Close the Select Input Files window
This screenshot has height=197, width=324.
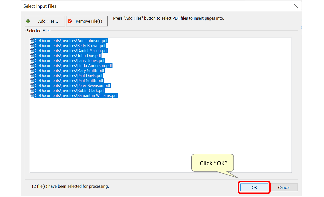pos(296,6)
